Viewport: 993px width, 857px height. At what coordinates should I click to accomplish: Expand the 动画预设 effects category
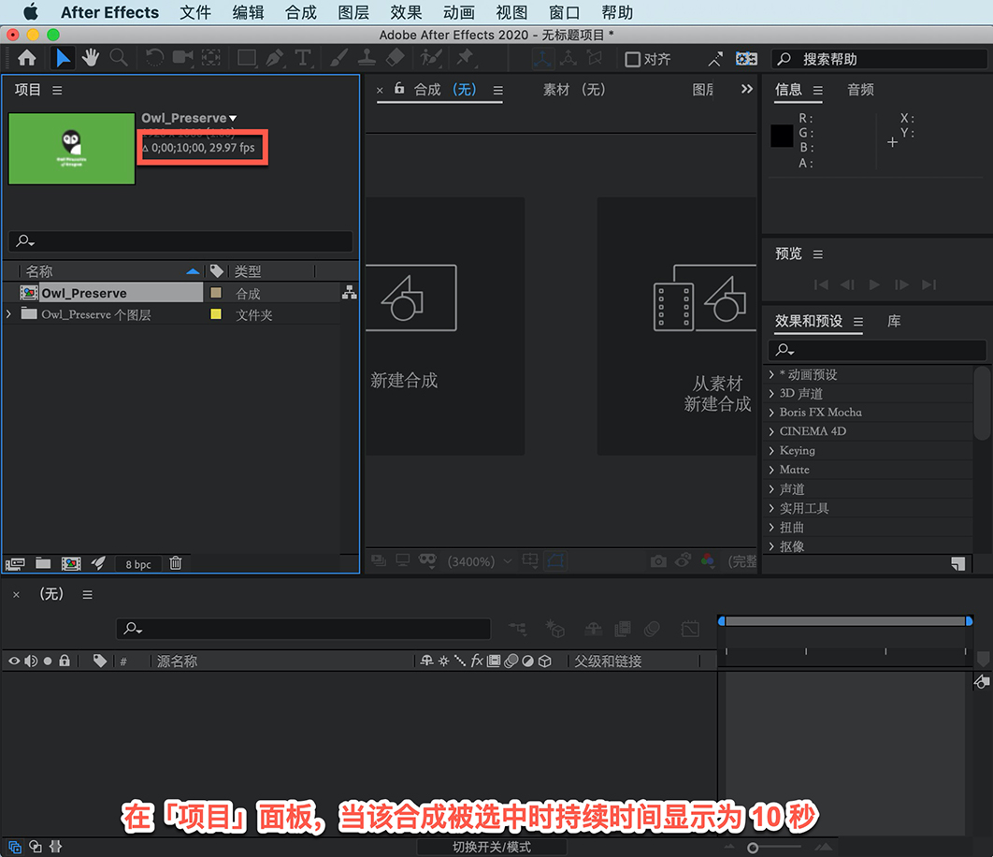tap(771, 374)
